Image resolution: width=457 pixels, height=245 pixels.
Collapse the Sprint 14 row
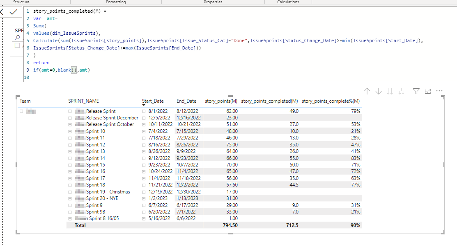(x=70, y=158)
